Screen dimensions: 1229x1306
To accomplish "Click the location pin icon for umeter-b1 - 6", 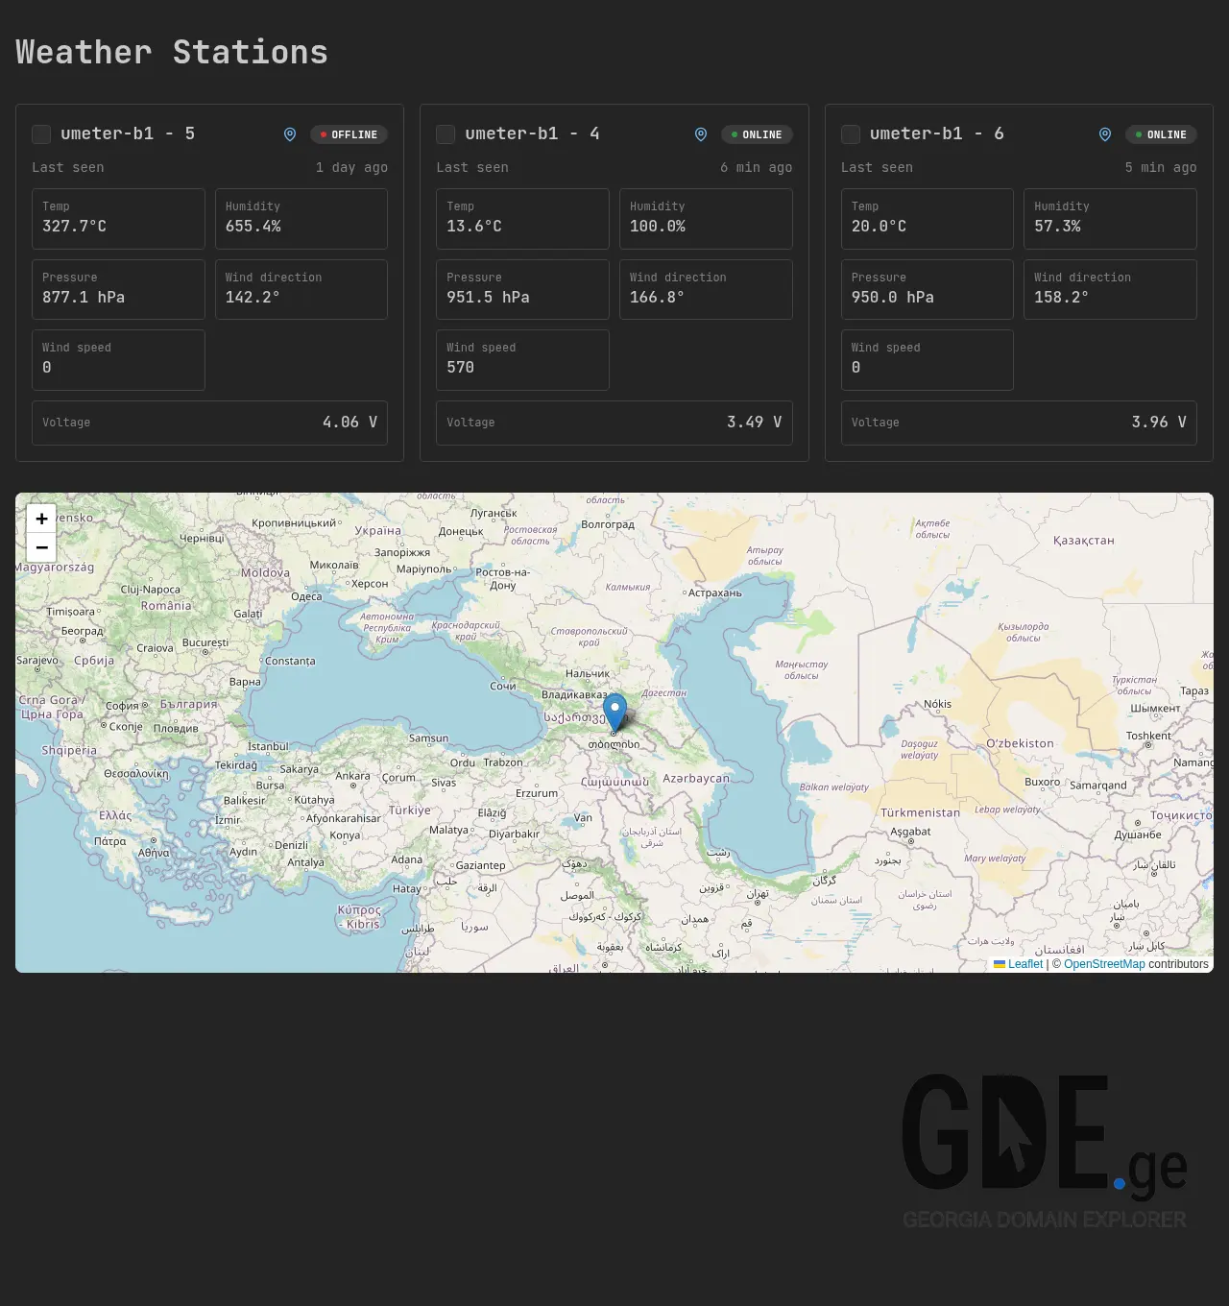I will (1105, 134).
